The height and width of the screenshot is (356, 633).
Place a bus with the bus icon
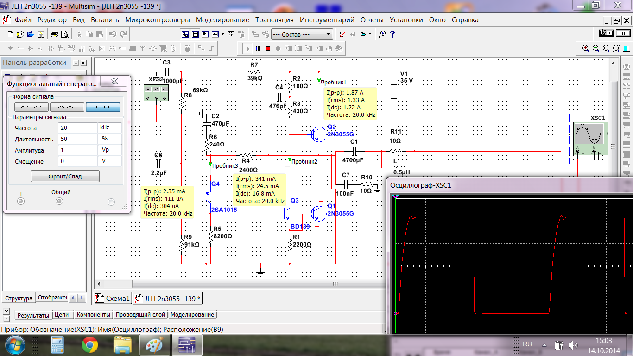click(211, 48)
